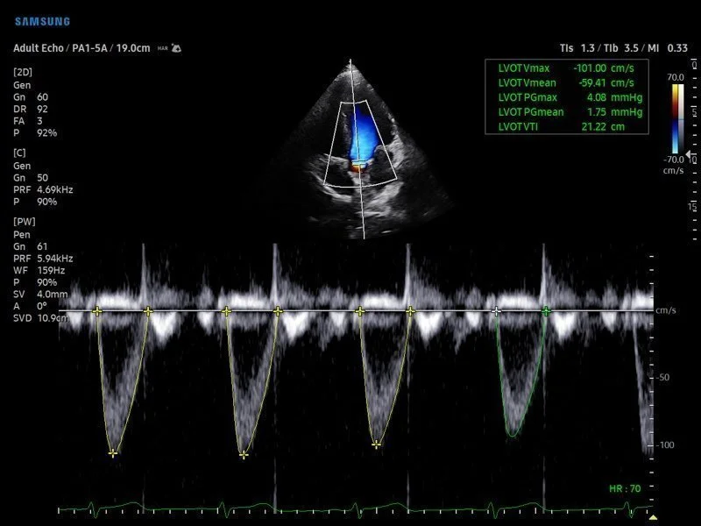The height and width of the screenshot is (526, 701).
Task: Select the second waveform's peak caliper marker
Action: point(244,454)
